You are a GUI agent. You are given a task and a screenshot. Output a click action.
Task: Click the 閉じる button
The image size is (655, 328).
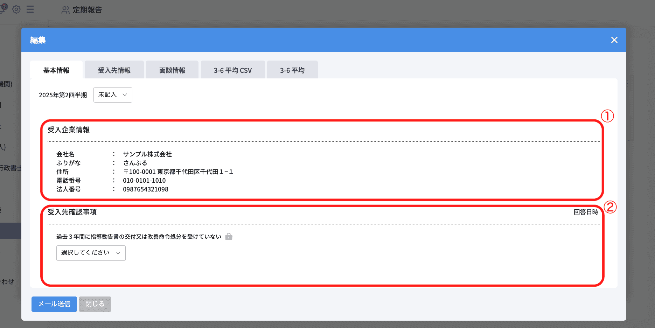click(95, 304)
